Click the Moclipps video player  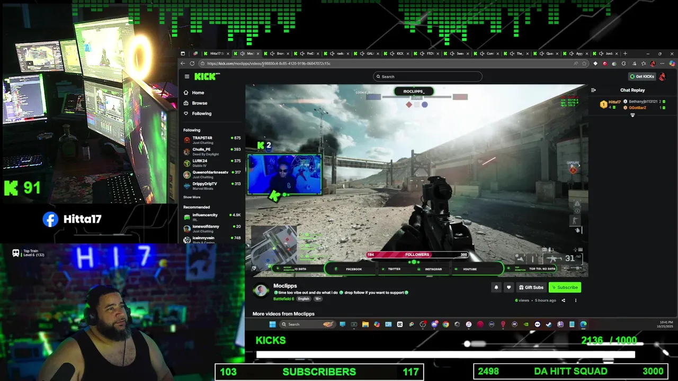click(x=416, y=180)
